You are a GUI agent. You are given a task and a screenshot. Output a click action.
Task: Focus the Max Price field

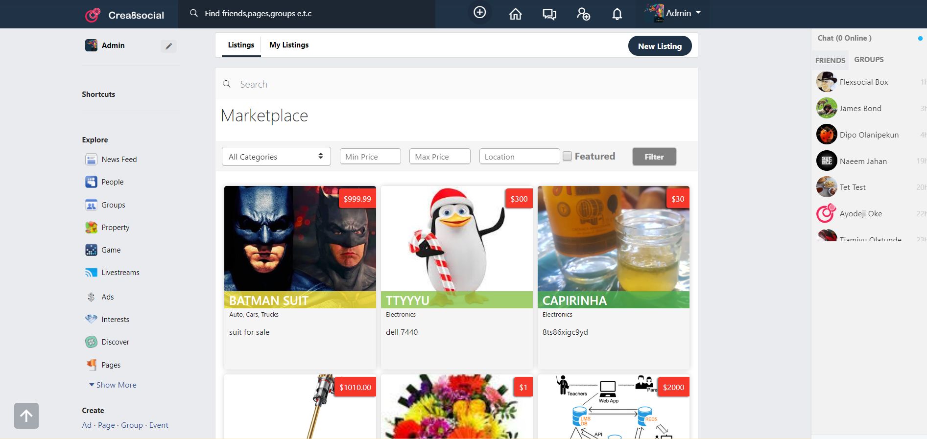coord(440,157)
